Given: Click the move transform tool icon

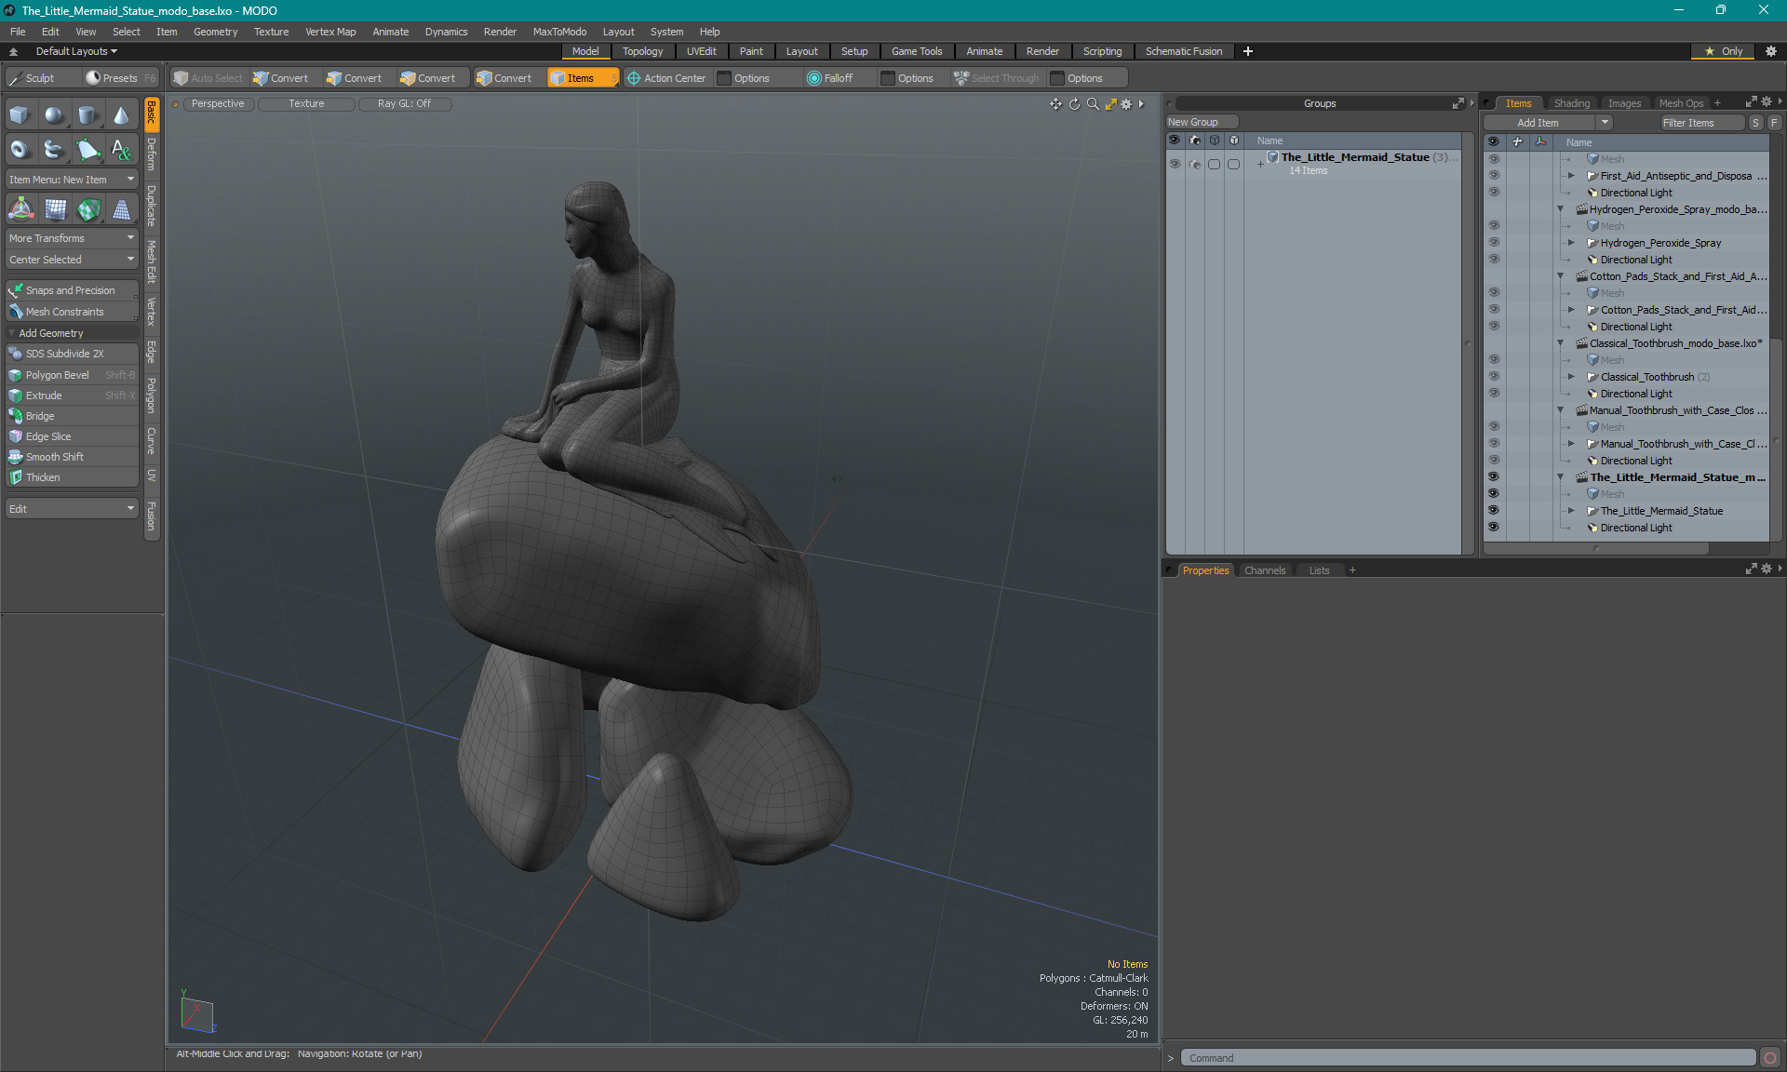Looking at the screenshot, I should (20, 209).
